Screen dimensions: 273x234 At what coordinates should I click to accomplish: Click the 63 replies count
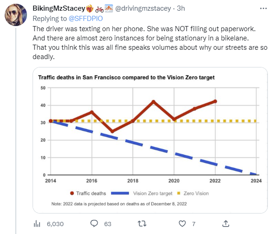click(x=107, y=224)
